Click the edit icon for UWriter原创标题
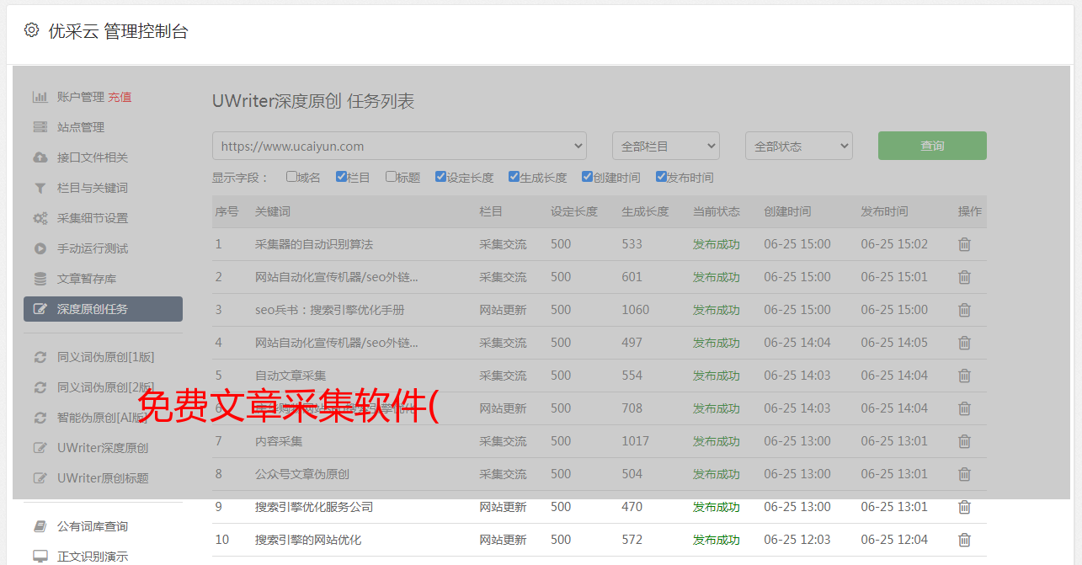 (x=40, y=478)
